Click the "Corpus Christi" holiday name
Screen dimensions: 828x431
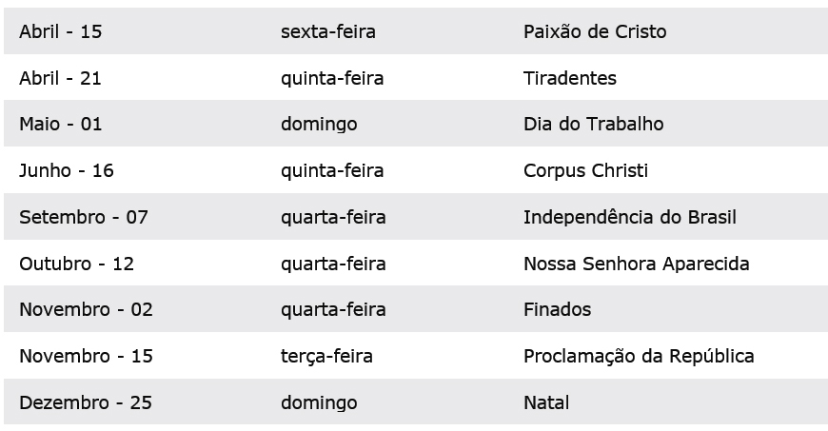click(585, 171)
